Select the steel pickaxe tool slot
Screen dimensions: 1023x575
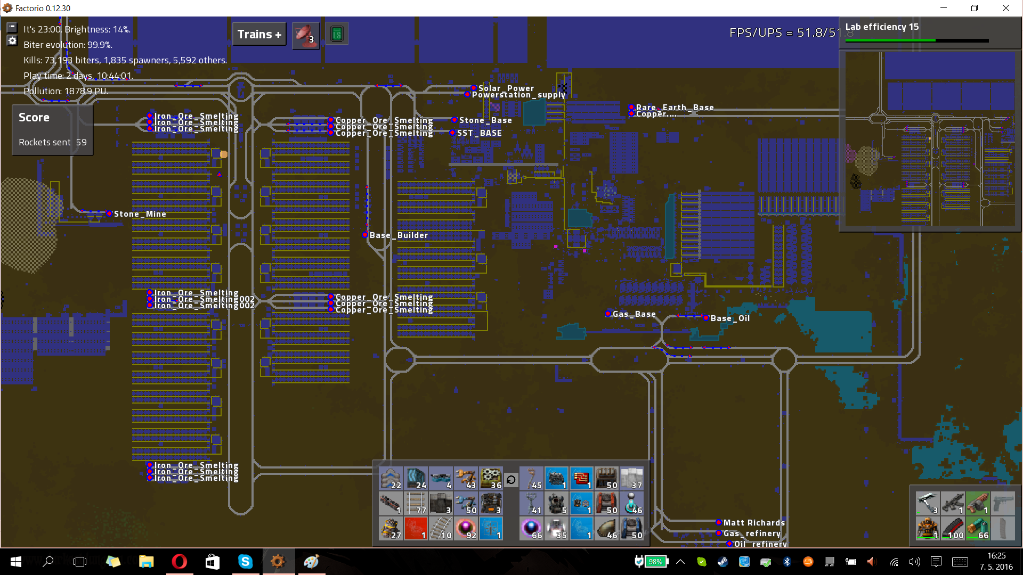click(928, 503)
